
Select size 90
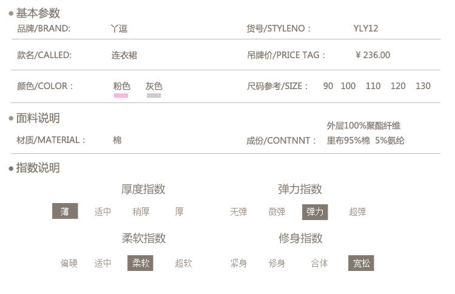point(328,86)
